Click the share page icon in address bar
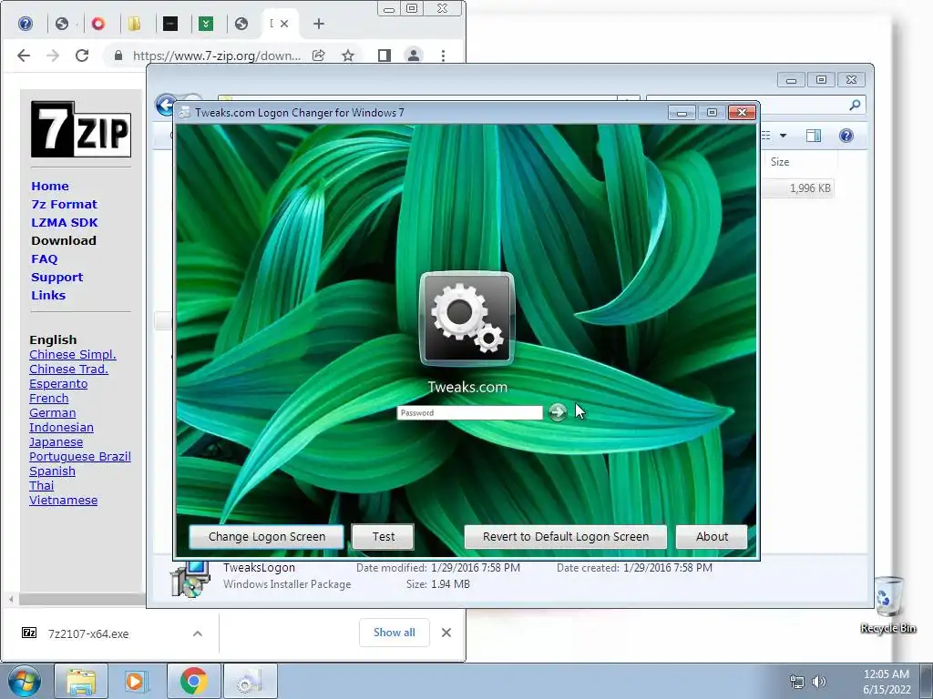 [318, 56]
